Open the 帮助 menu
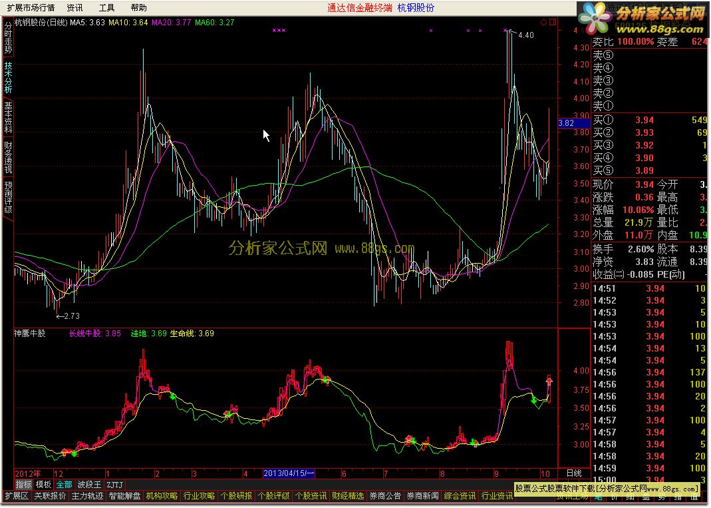Screen dimensions: 711x508 pyautogui.click(x=138, y=8)
